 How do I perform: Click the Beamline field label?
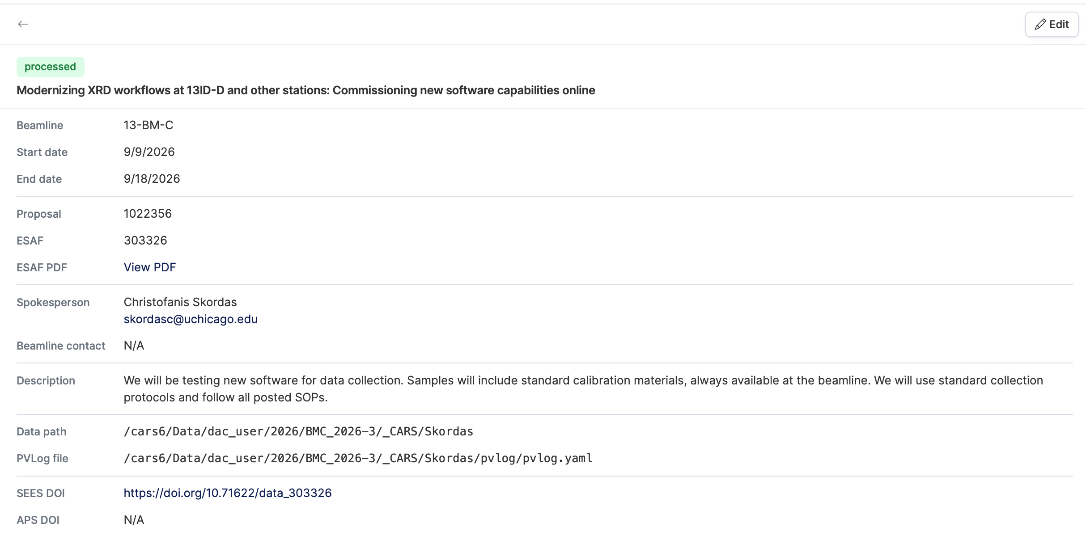[x=40, y=125]
